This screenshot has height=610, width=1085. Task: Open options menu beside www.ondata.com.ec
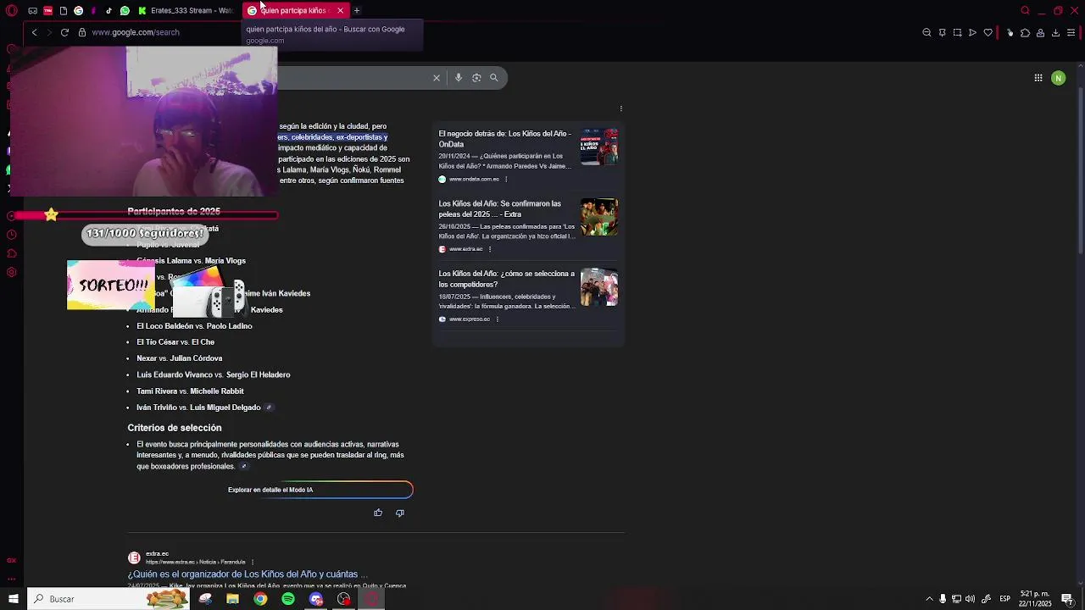506,179
